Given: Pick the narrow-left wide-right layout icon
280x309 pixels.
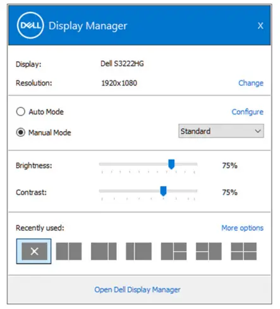Looking at the screenshot, I should pos(138,251).
